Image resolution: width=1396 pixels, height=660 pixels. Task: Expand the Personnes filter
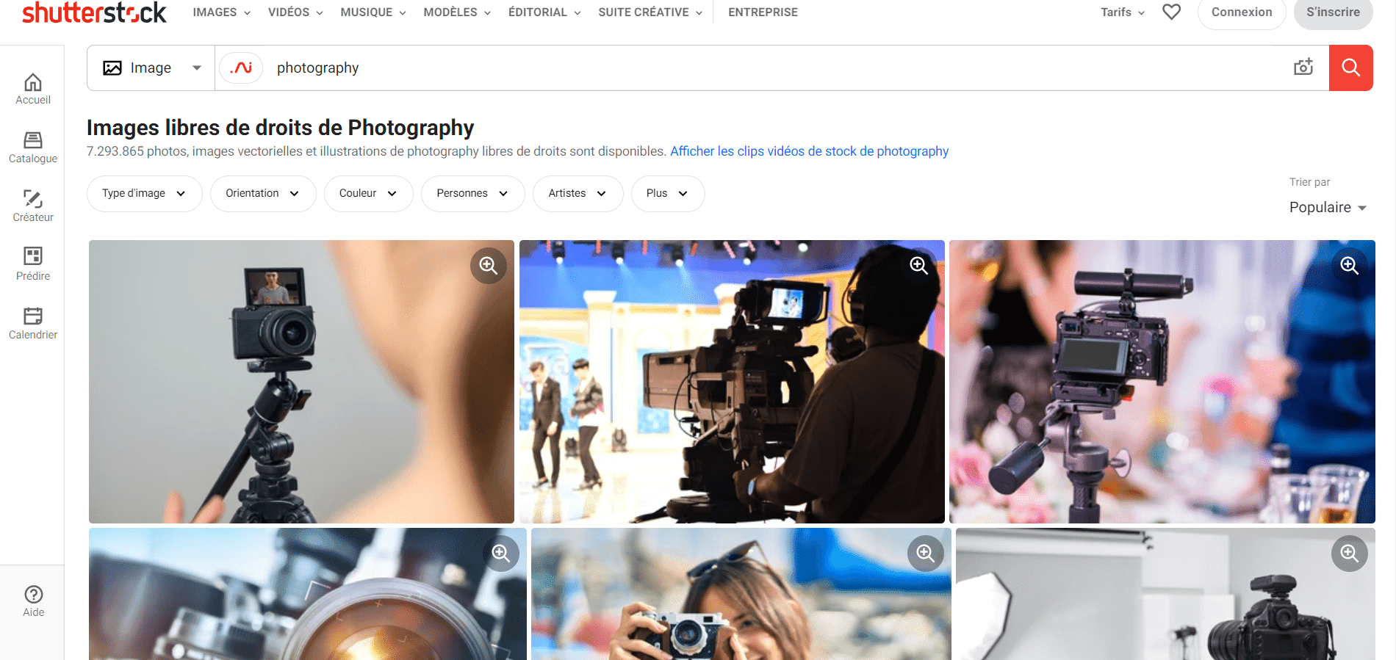coord(472,194)
